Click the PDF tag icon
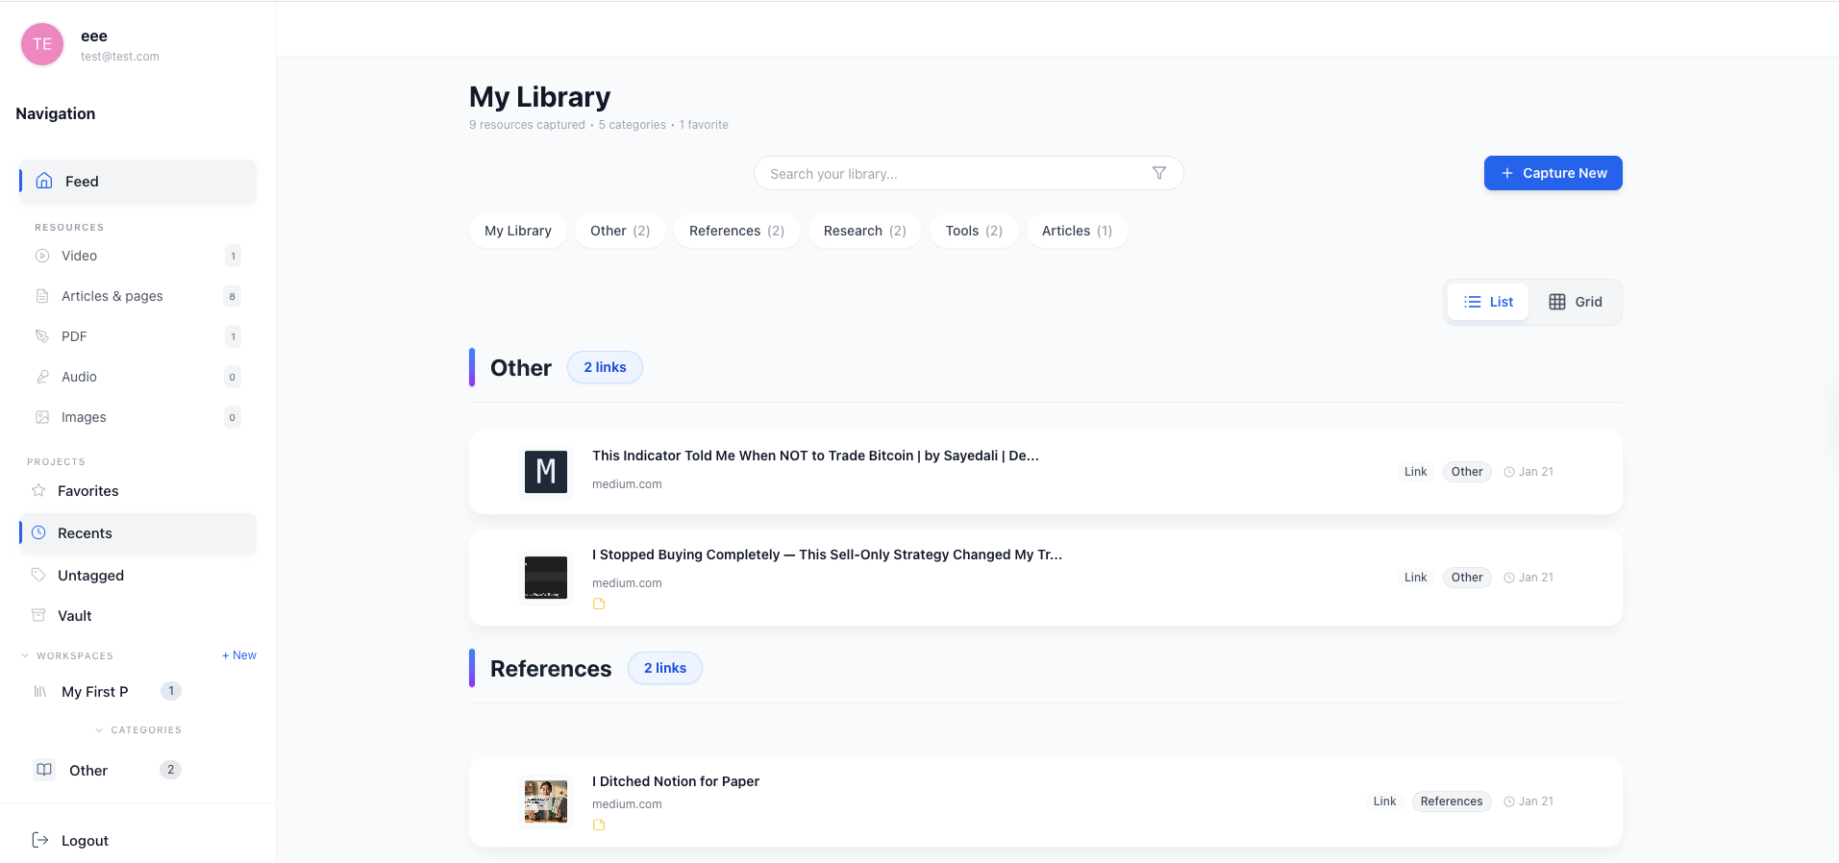 [42, 336]
